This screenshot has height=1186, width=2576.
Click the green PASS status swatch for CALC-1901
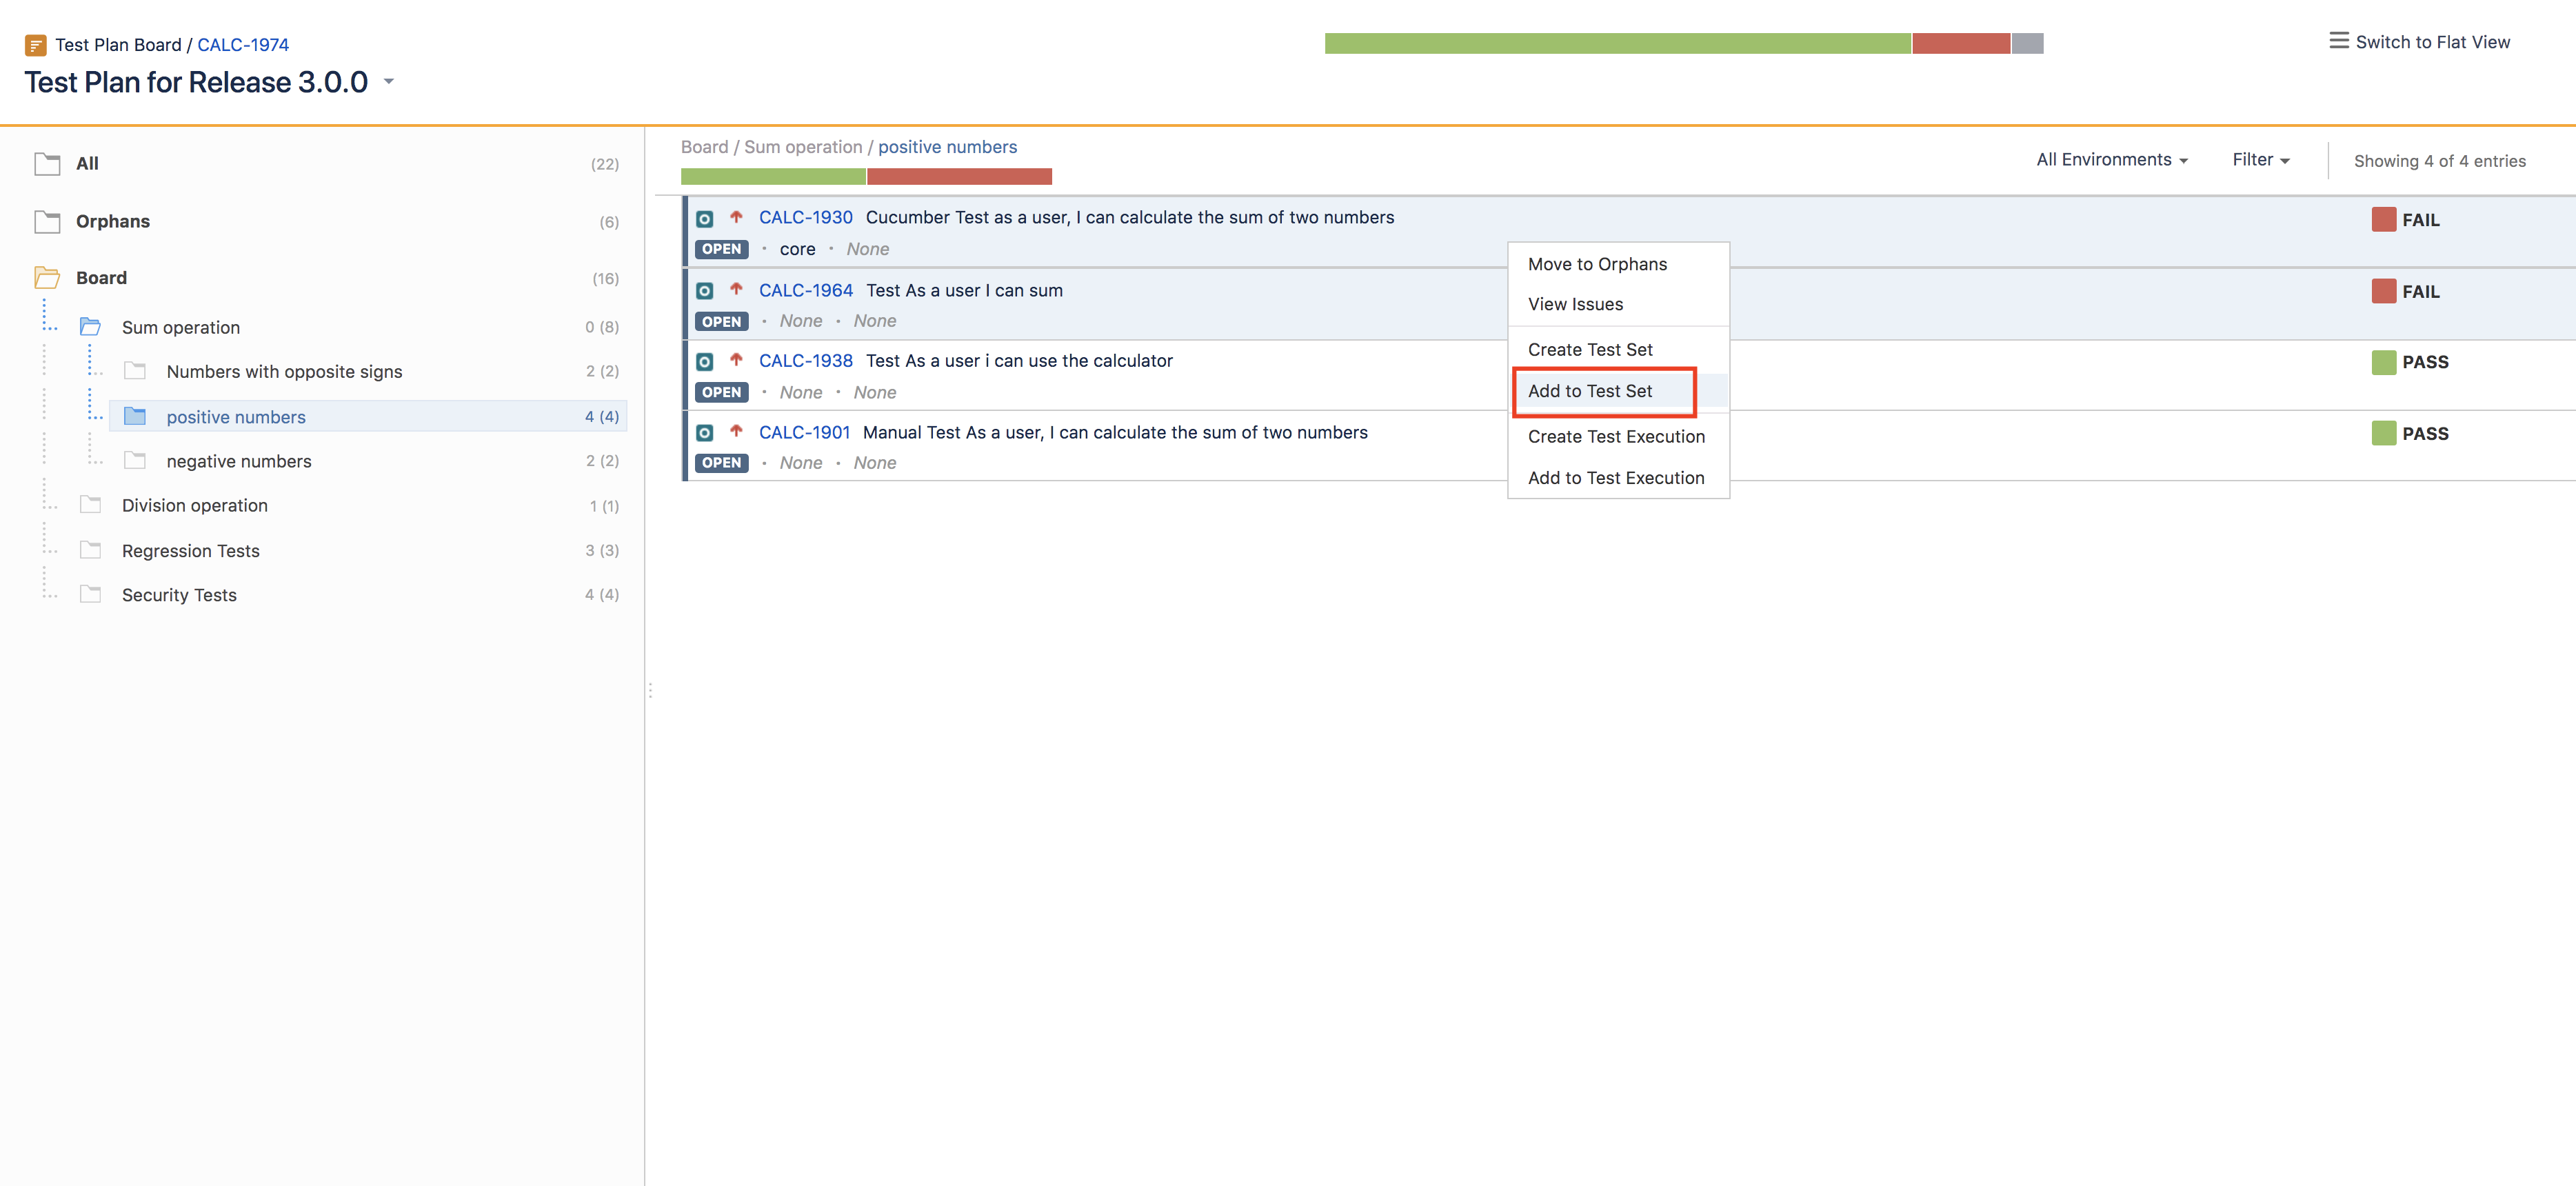click(x=2383, y=433)
